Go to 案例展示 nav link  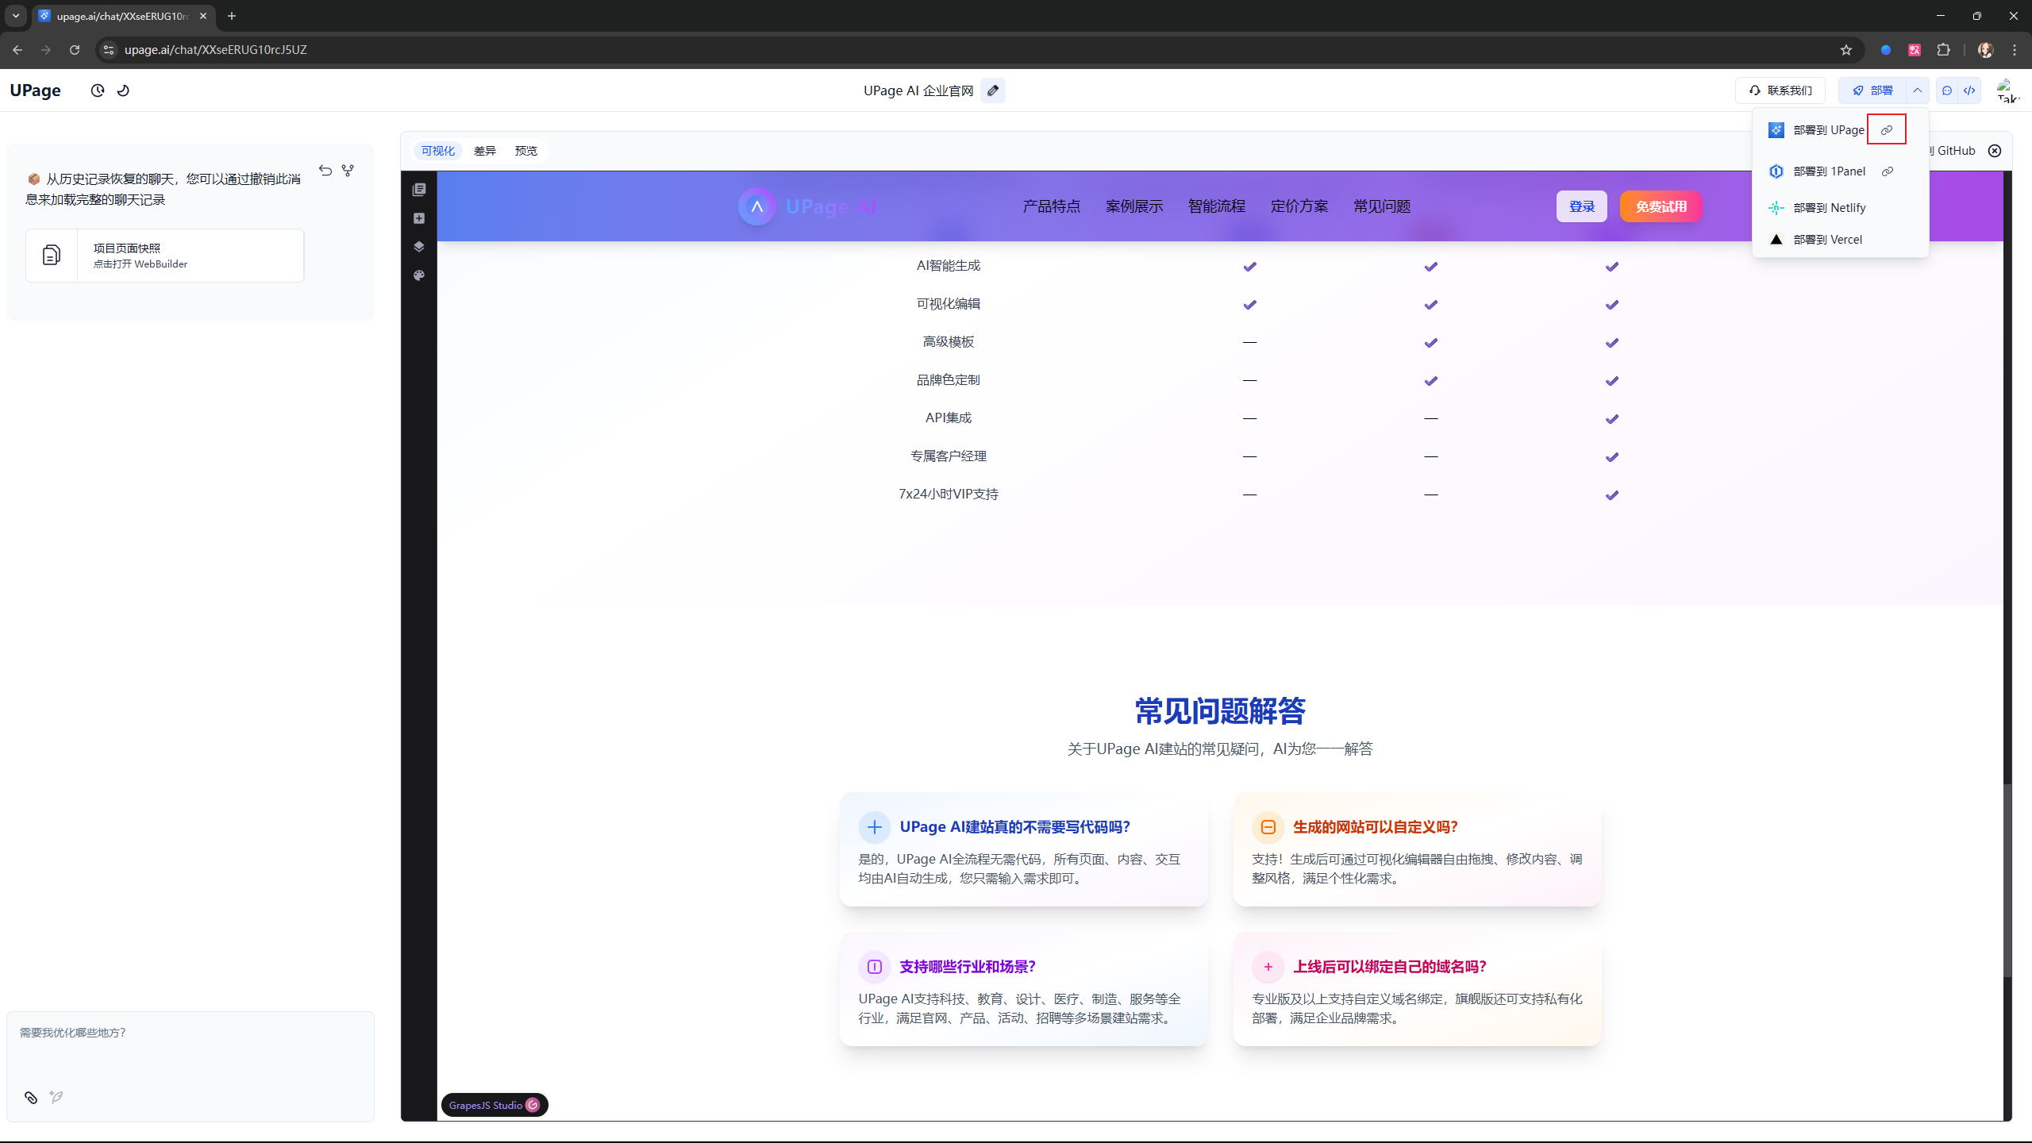point(1134,206)
